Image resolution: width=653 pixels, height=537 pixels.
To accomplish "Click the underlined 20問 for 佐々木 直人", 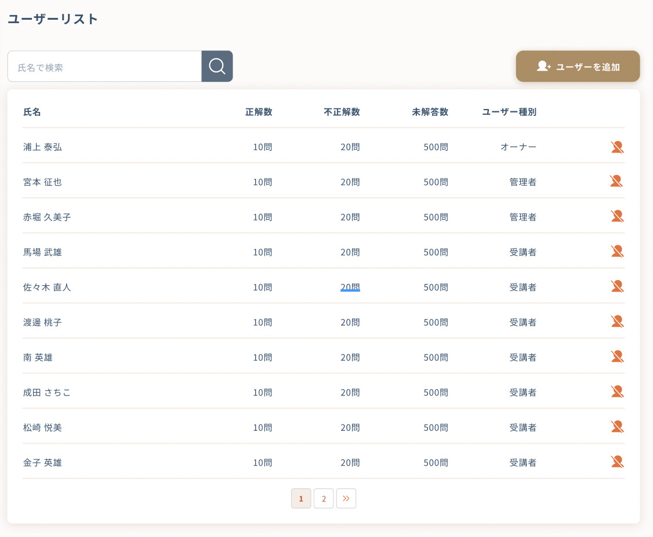I will coord(350,287).
